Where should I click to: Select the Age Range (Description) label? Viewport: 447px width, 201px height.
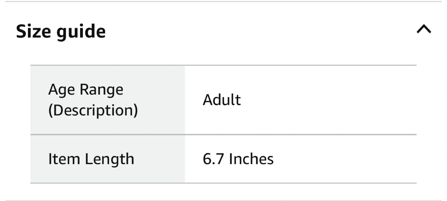click(93, 100)
